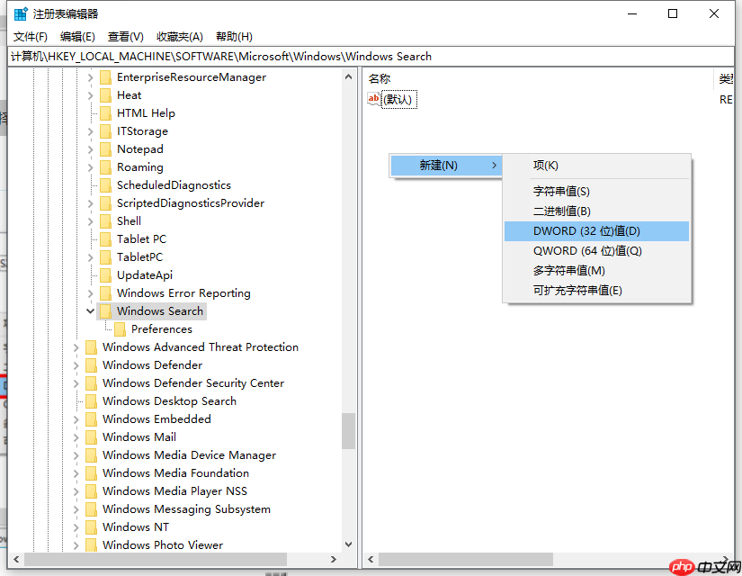This screenshot has width=742, height=576.
Task: Click the folder icon beside HTML Help
Action: [106, 113]
